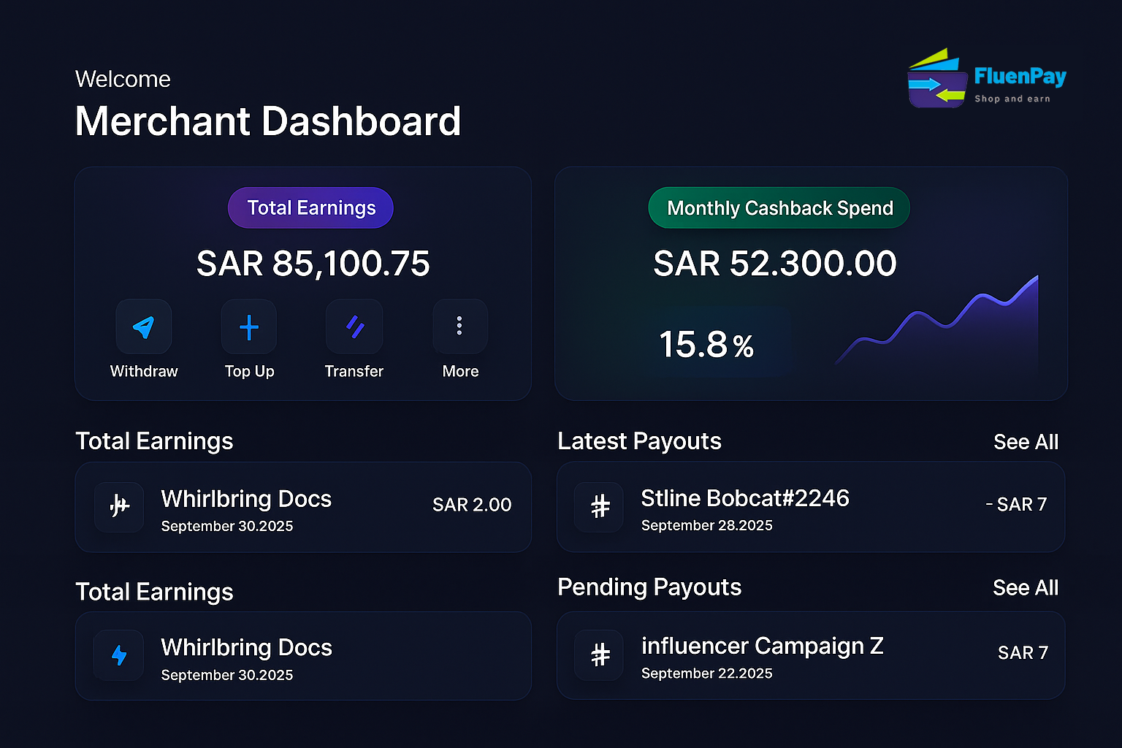Image resolution: width=1122 pixels, height=748 pixels.
Task: Select the Withdraw icon
Action: pyautogui.click(x=143, y=327)
